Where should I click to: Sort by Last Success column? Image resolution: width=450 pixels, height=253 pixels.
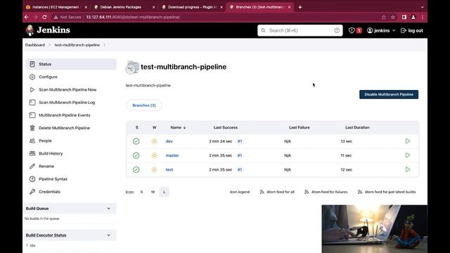click(x=226, y=127)
